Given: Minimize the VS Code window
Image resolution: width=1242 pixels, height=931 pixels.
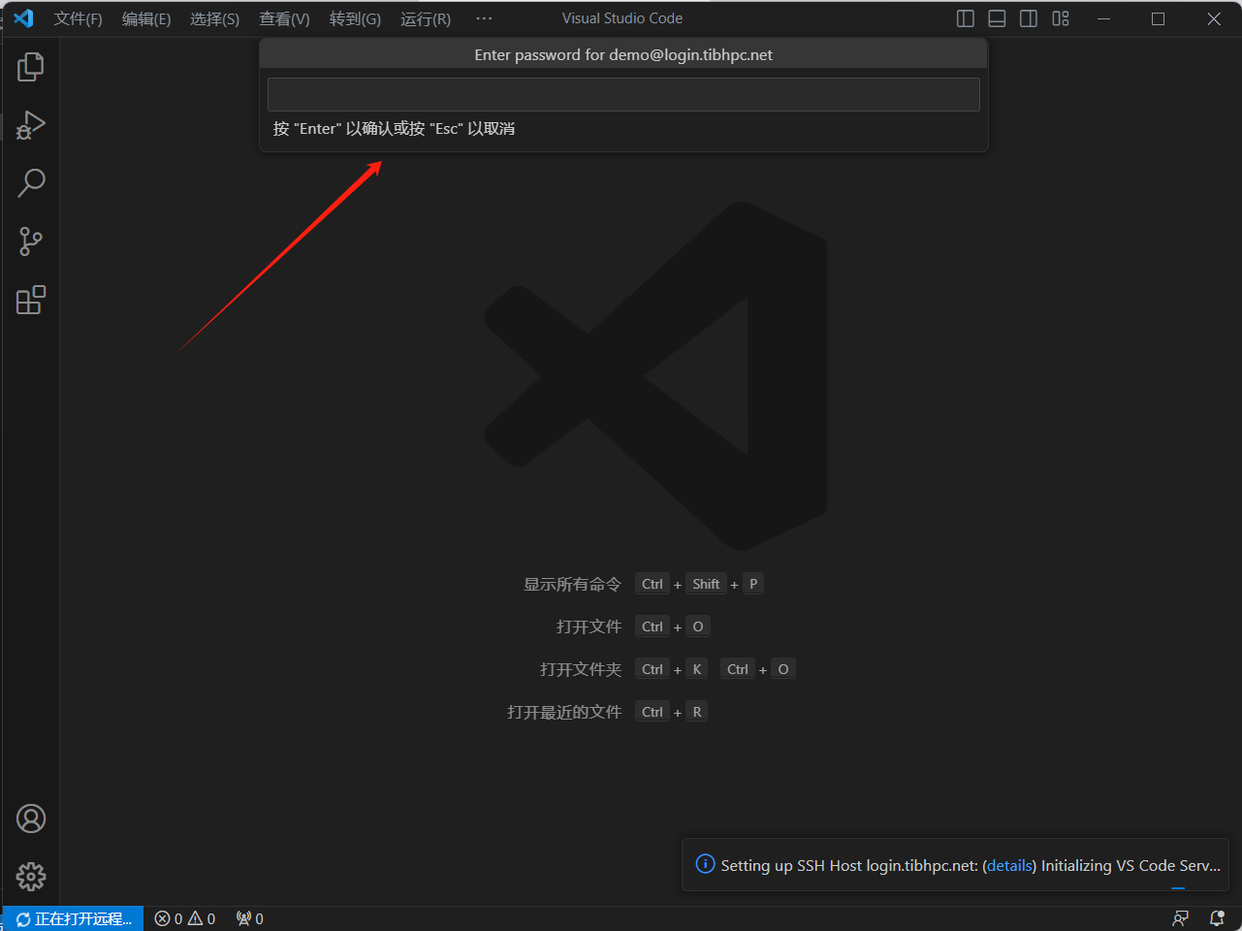Looking at the screenshot, I should point(1103,18).
